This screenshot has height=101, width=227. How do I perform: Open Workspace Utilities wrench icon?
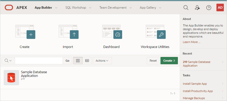(161, 35)
